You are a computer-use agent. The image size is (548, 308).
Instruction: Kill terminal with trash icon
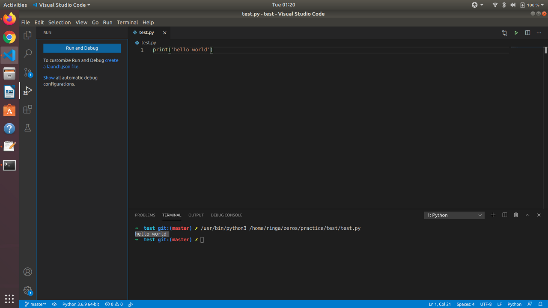click(x=516, y=215)
